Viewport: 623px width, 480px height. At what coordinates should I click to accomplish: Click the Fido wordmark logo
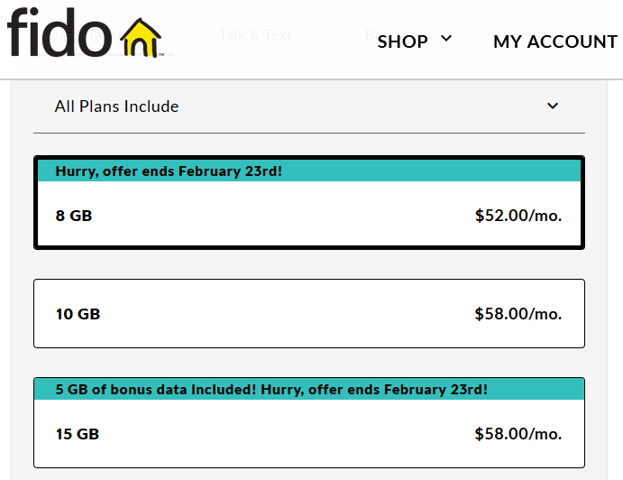point(60,32)
